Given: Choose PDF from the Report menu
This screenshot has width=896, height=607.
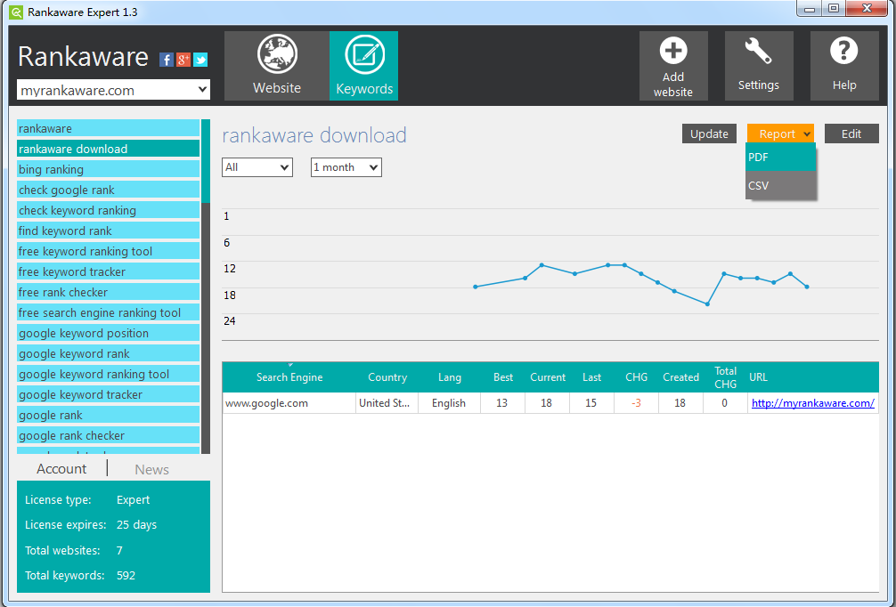Looking at the screenshot, I should 780,157.
